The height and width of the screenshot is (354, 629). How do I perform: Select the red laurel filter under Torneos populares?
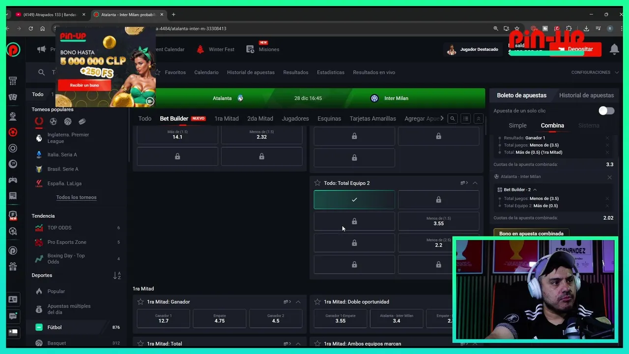39,121
